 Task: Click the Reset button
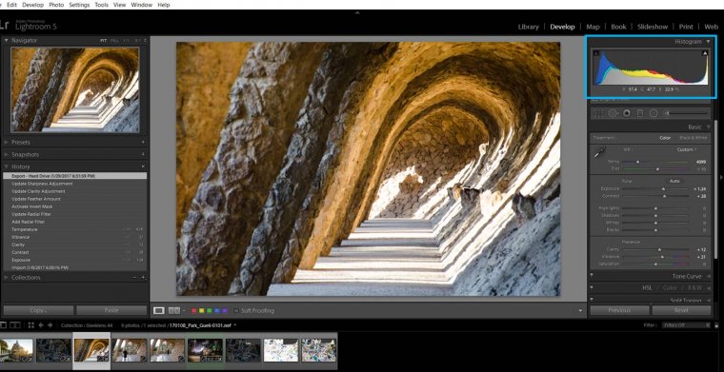coord(681,310)
